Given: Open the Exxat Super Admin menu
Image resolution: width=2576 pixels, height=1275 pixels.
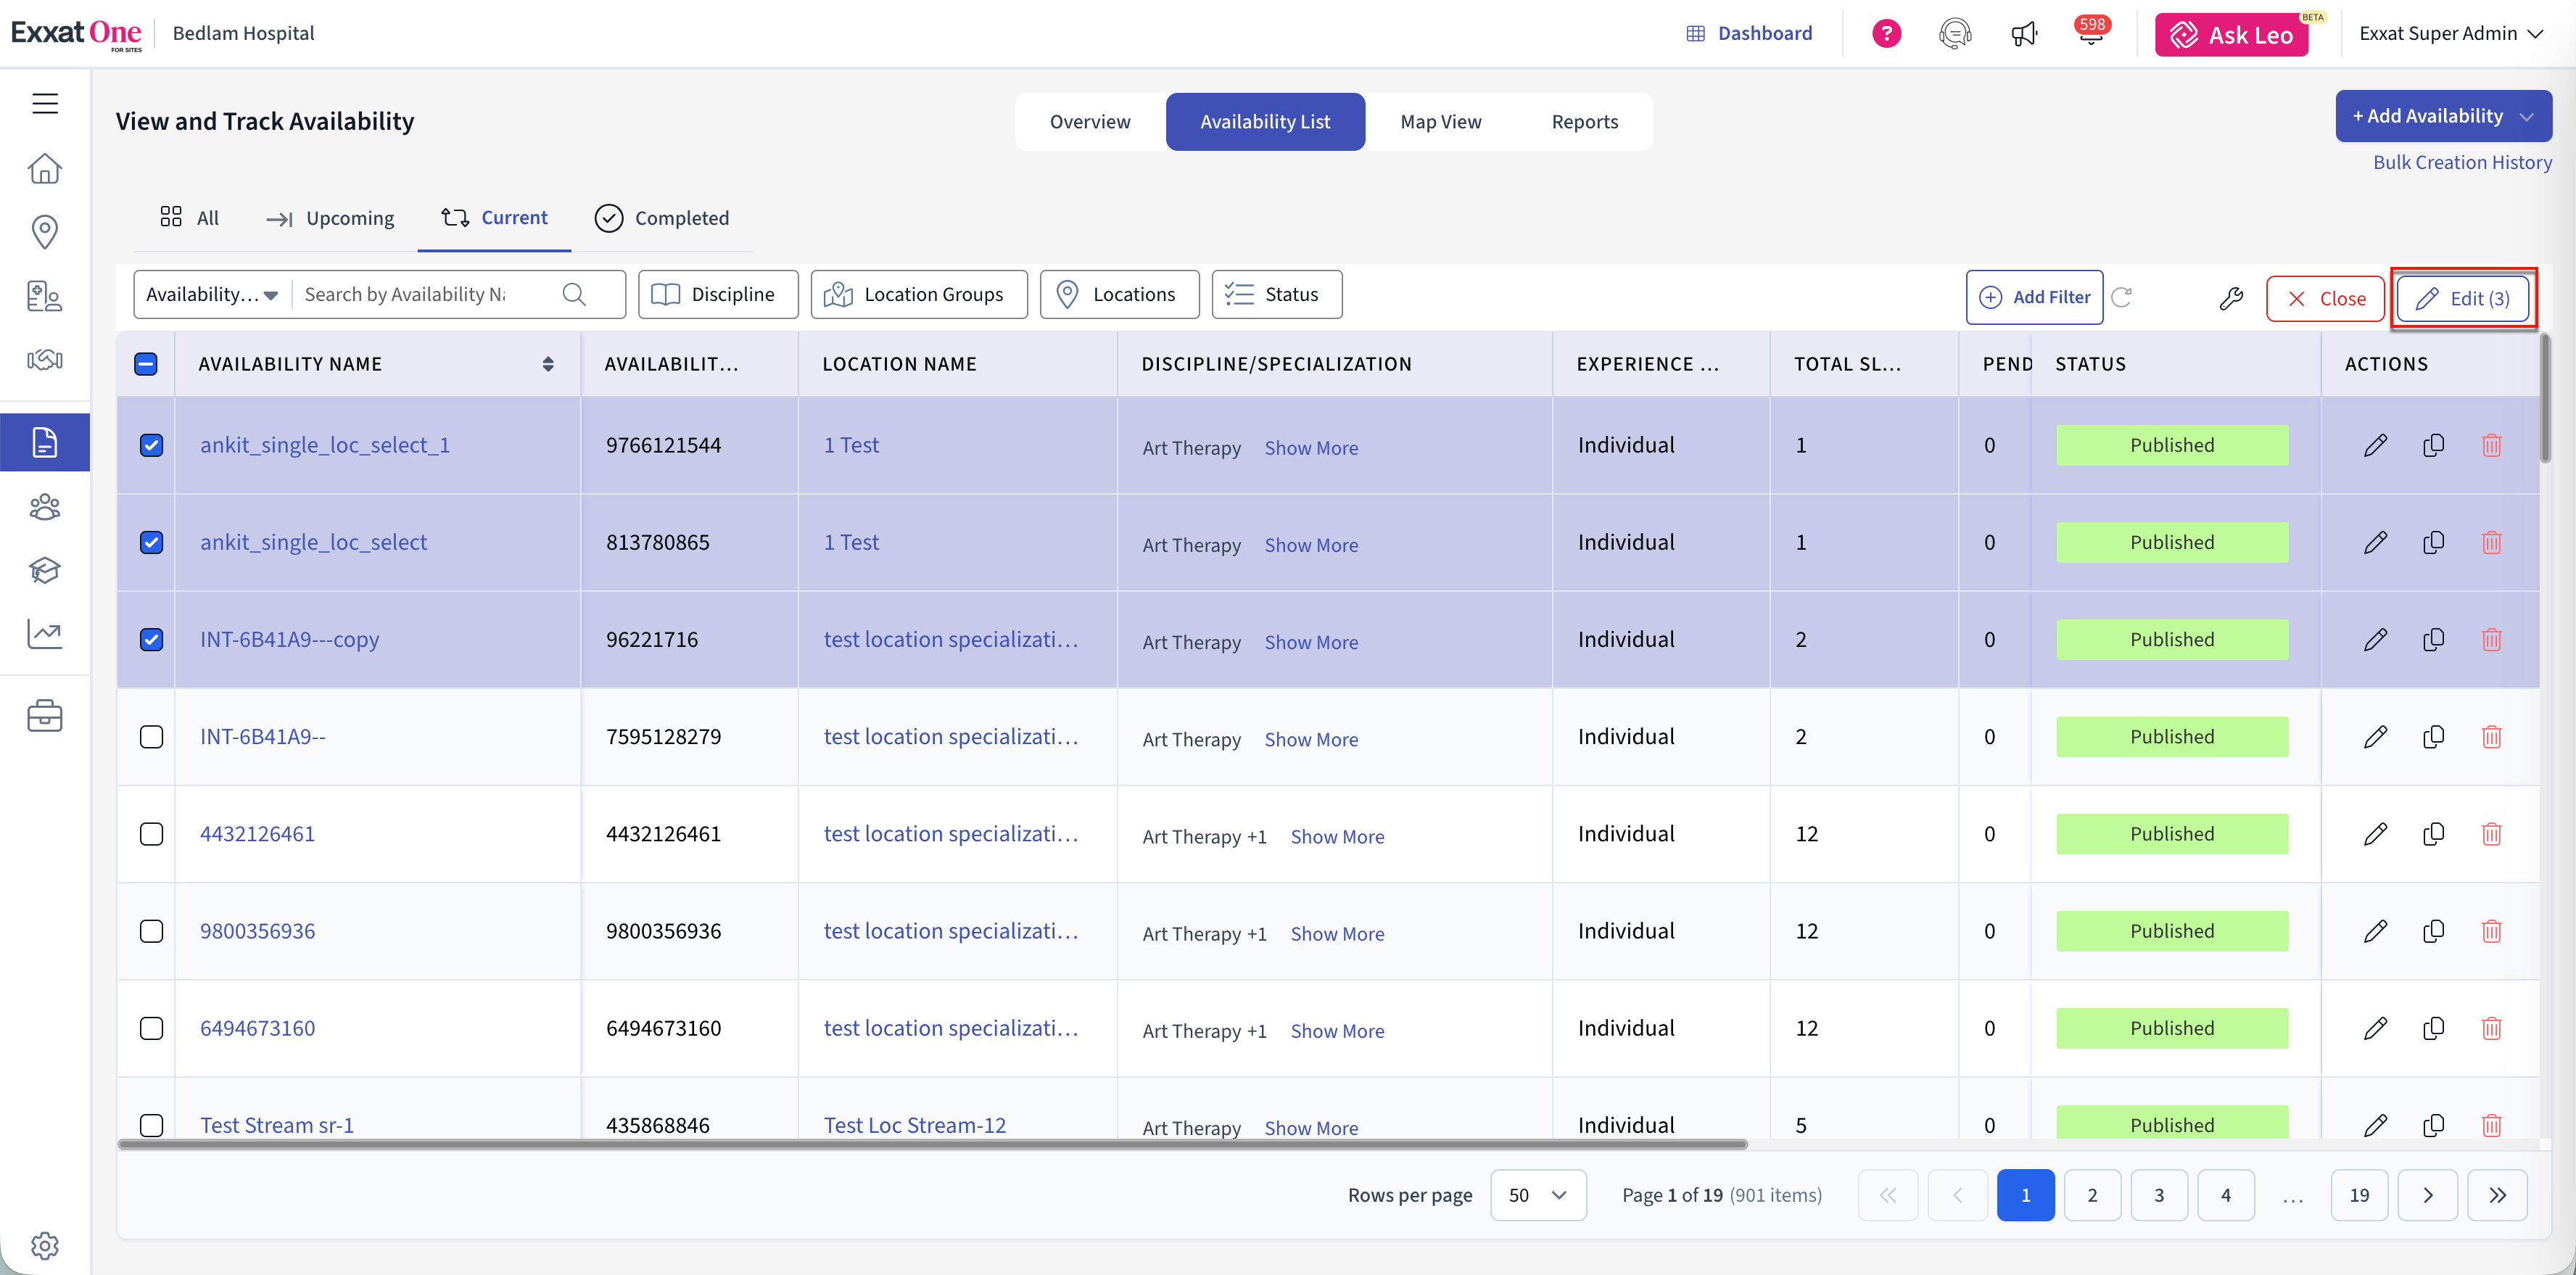Looking at the screenshot, I should pyautogui.click(x=2450, y=34).
